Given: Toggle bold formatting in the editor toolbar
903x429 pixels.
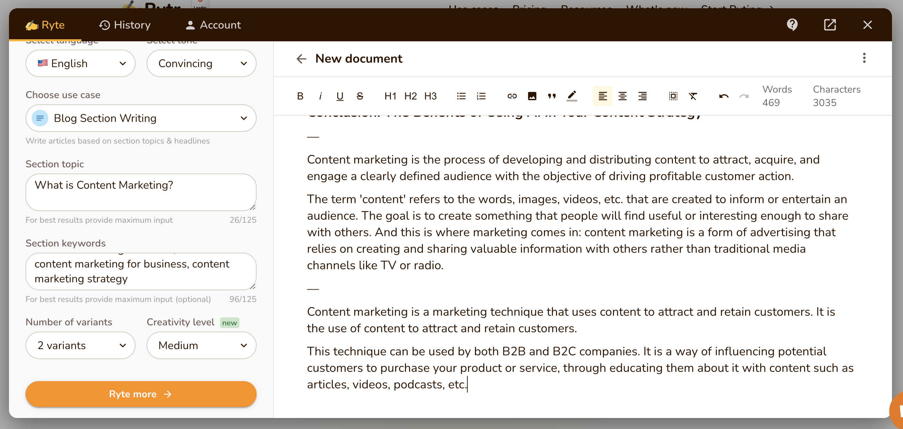Looking at the screenshot, I should (300, 96).
